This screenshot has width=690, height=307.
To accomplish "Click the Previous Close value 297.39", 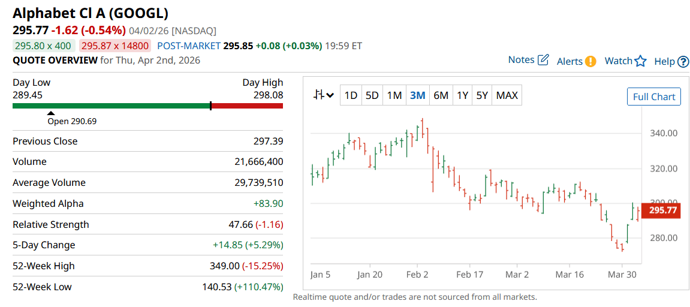I will tap(269, 142).
